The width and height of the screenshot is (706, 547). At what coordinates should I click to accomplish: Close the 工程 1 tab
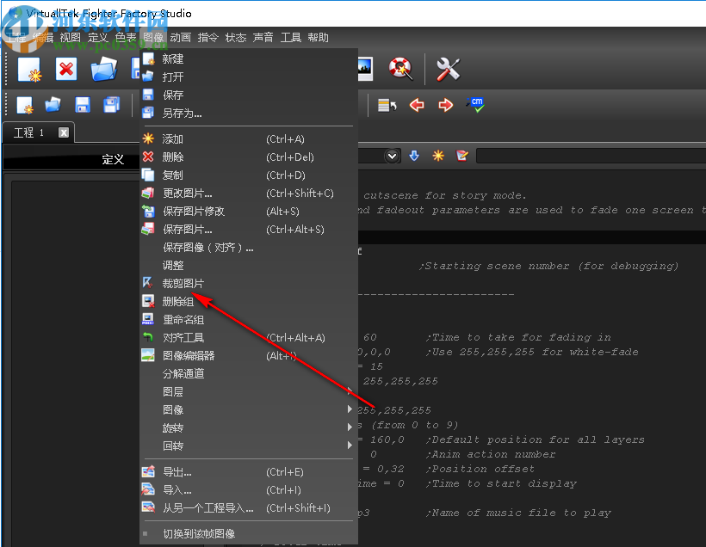[x=64, y=132]
